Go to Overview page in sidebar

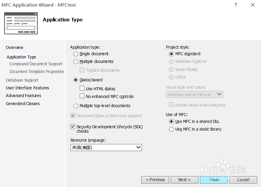[x=15, y=47]
